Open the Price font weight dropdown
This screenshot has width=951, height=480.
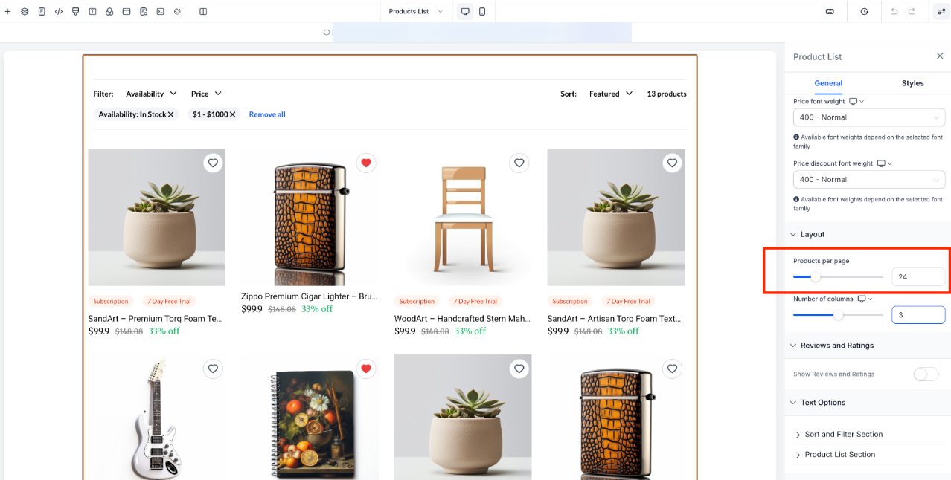click(x=869, y=117)
